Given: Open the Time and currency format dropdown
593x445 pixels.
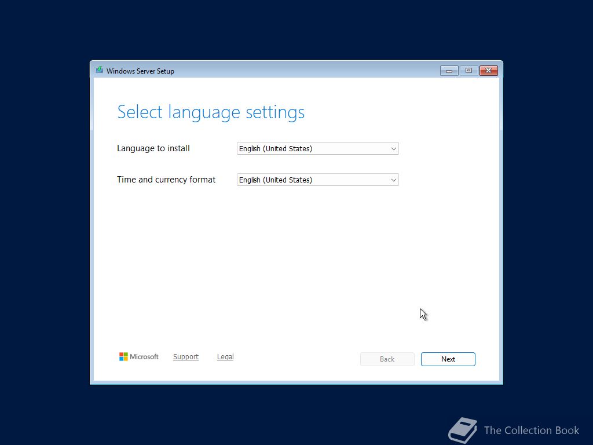Looking at the screenshot, I should pos(318,180).
